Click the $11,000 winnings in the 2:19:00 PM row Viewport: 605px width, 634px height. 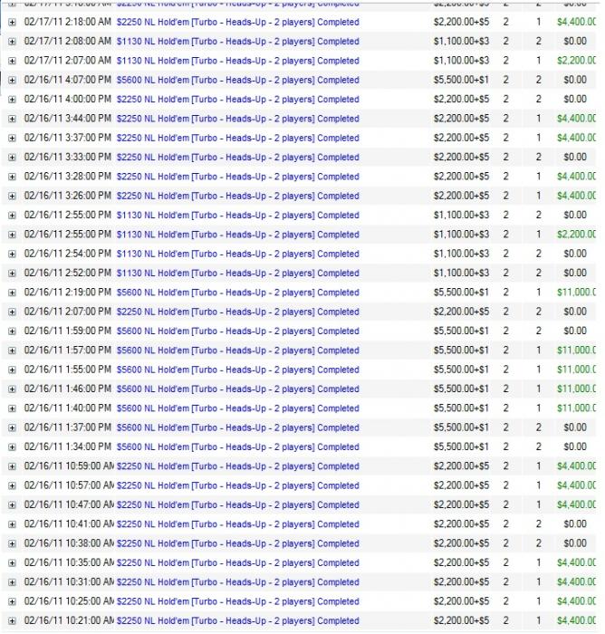[x=576, y=293]
